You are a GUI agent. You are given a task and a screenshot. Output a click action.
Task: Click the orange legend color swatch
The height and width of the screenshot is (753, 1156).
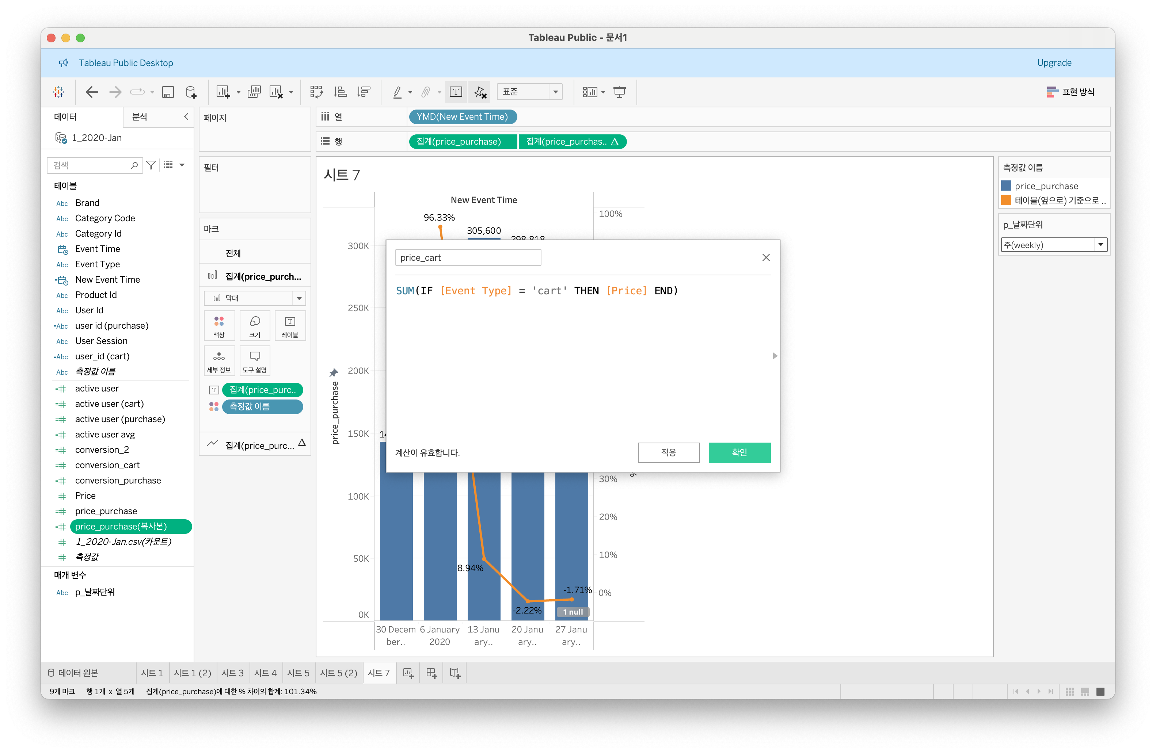pos(1007,200)
